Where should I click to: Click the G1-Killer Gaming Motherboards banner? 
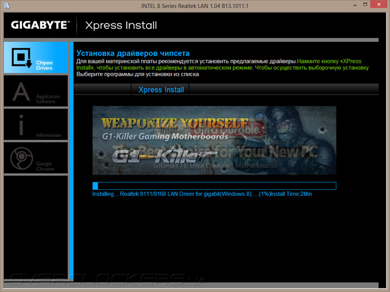point(214,141)
